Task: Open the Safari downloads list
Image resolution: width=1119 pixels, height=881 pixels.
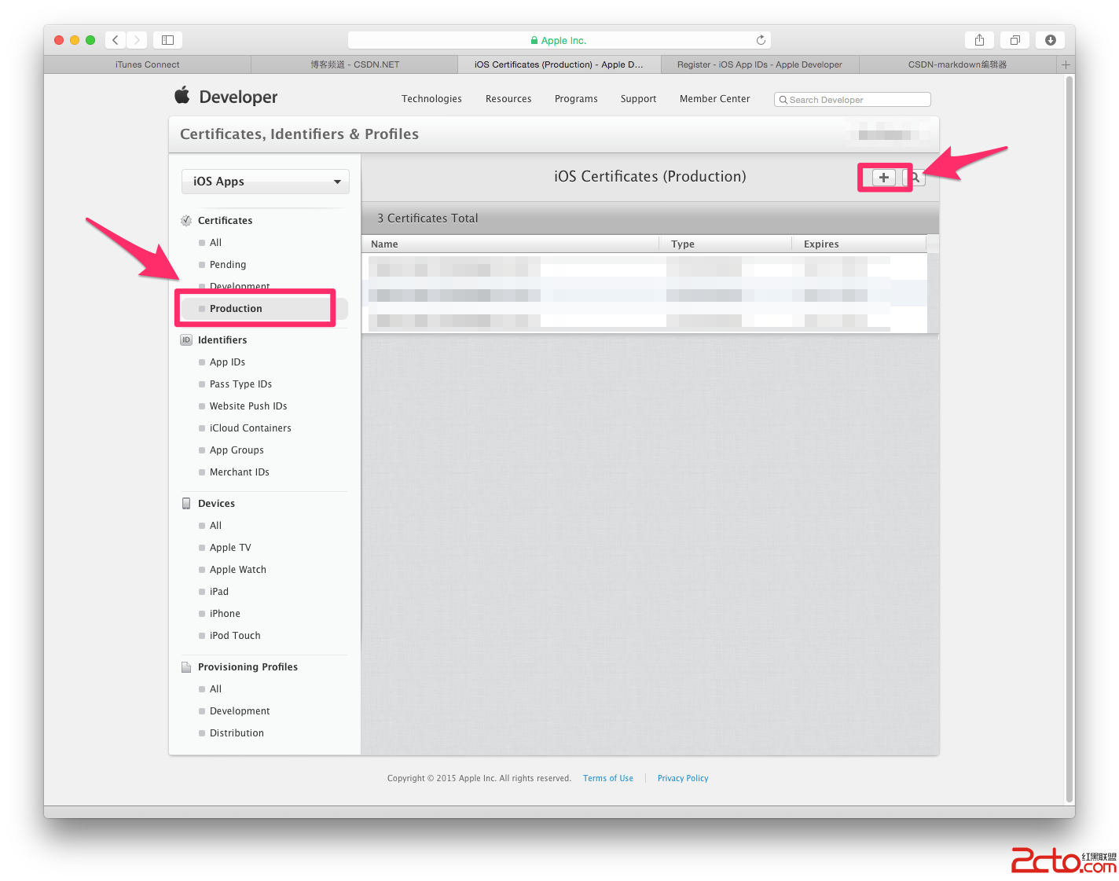Action: tap(1050, 40)
